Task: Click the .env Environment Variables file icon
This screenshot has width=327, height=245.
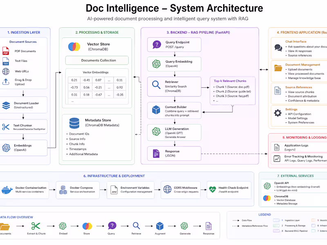Action: point(114,190)
